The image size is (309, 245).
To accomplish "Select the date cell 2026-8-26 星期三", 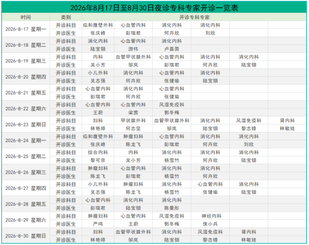I will pyautogui.click(x=26, y=173).
